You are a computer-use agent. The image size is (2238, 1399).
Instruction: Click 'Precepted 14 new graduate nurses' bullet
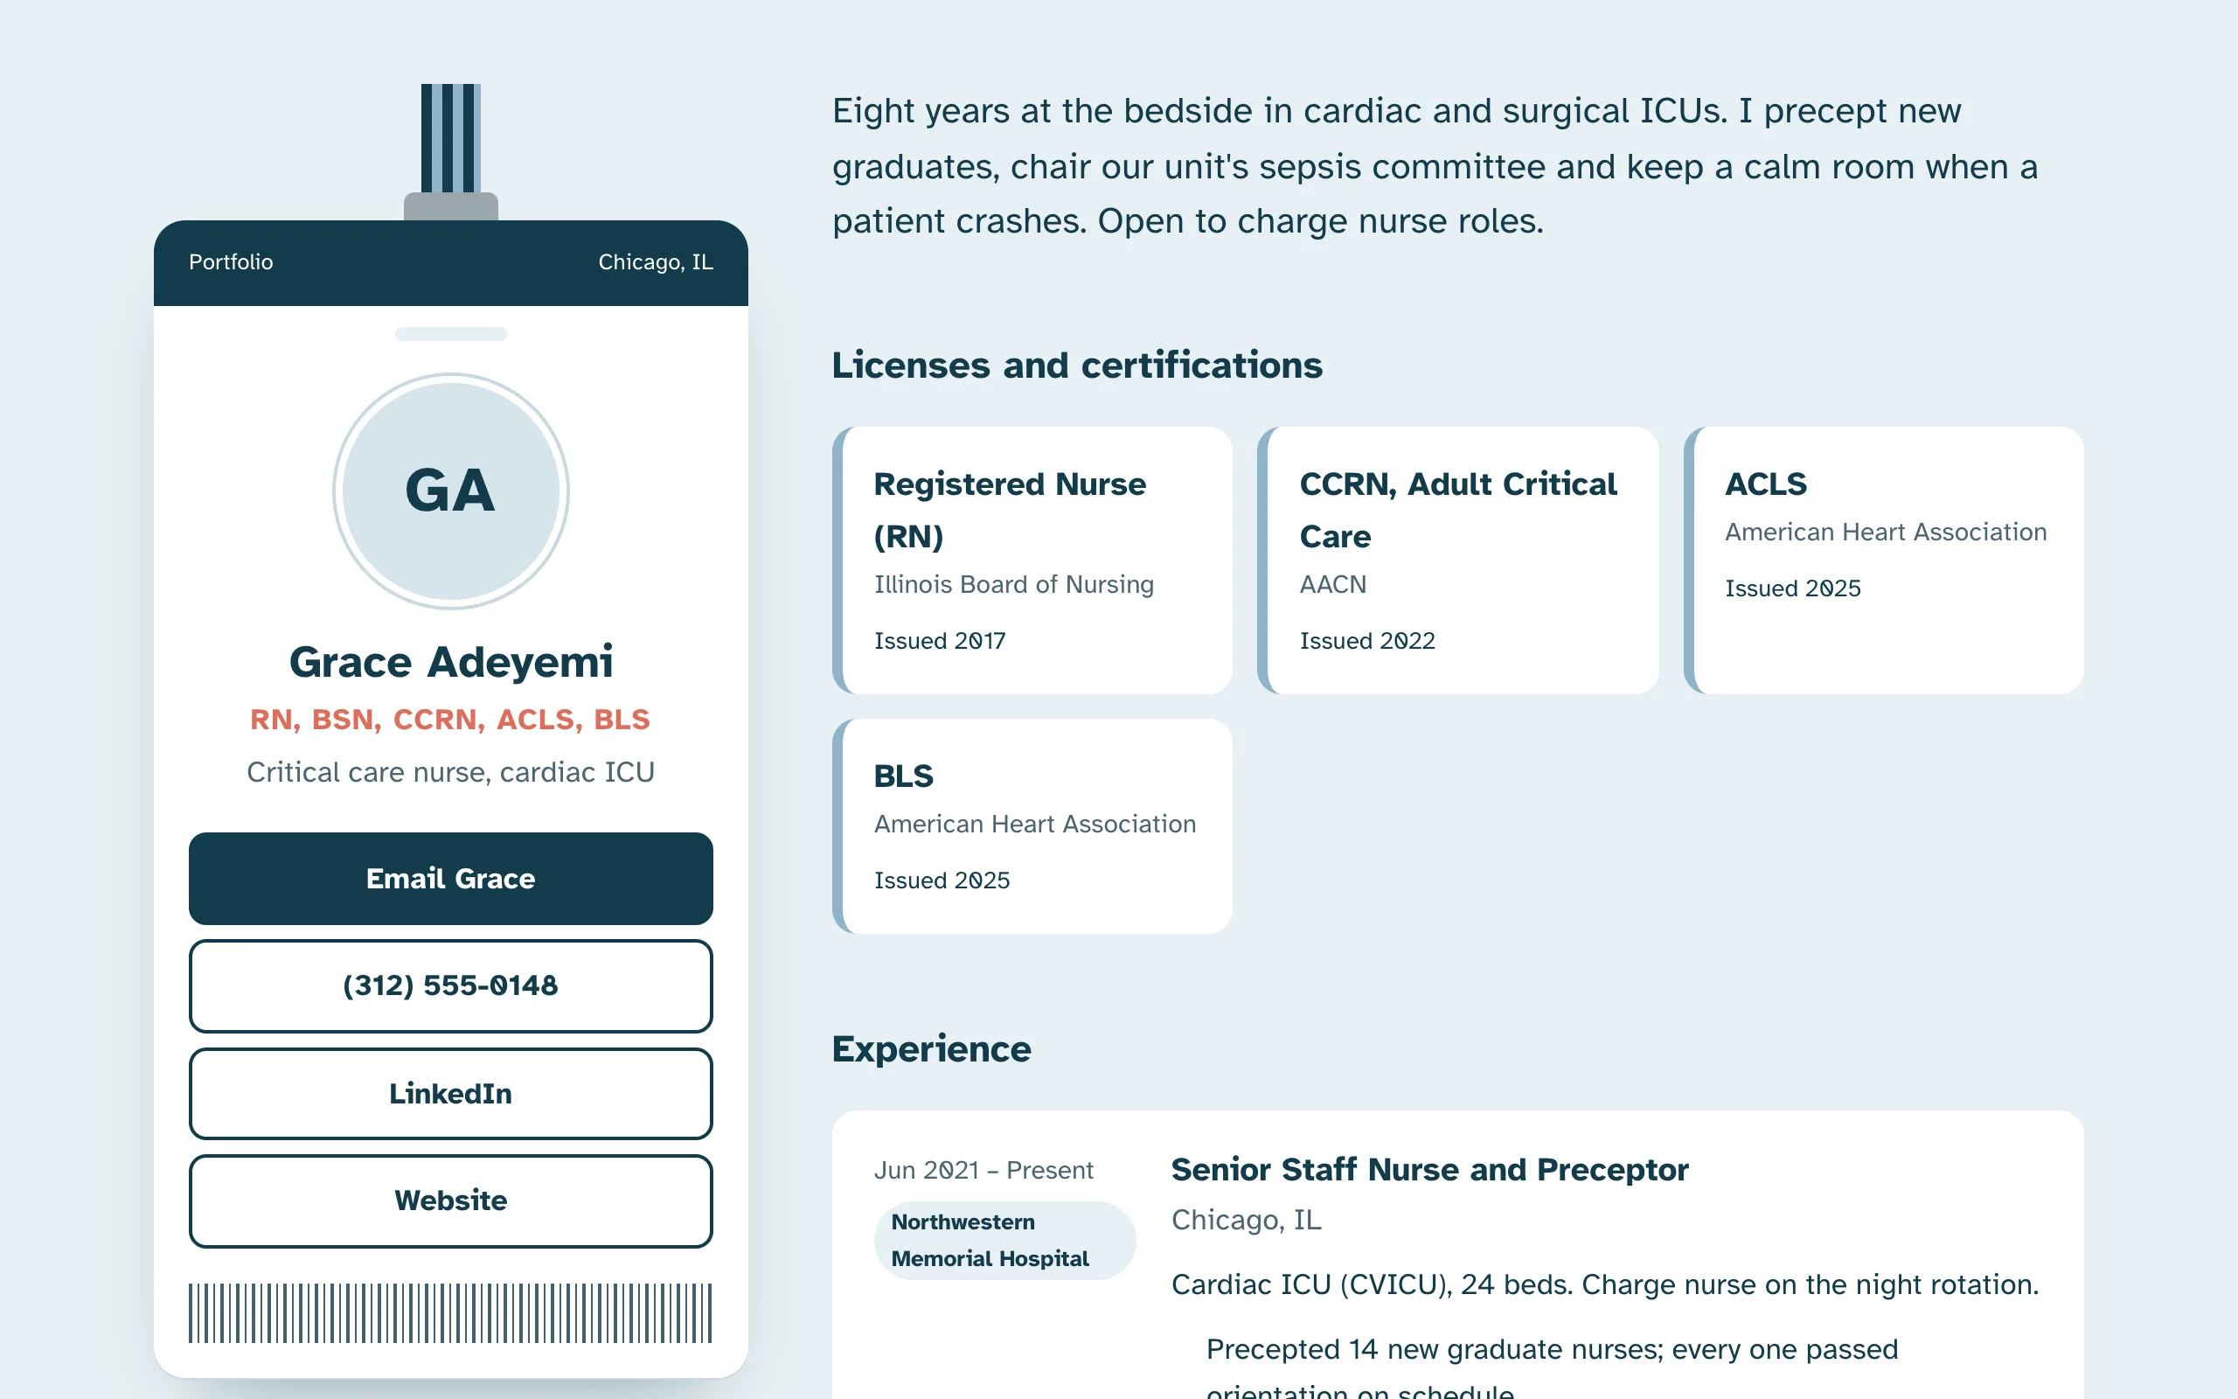tap(1552, 1369)
